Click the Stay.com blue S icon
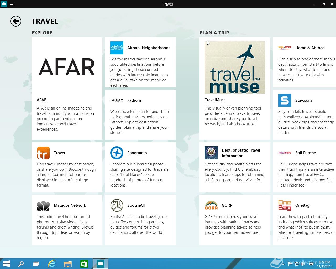The image size is (336, 269). [285, 100]
